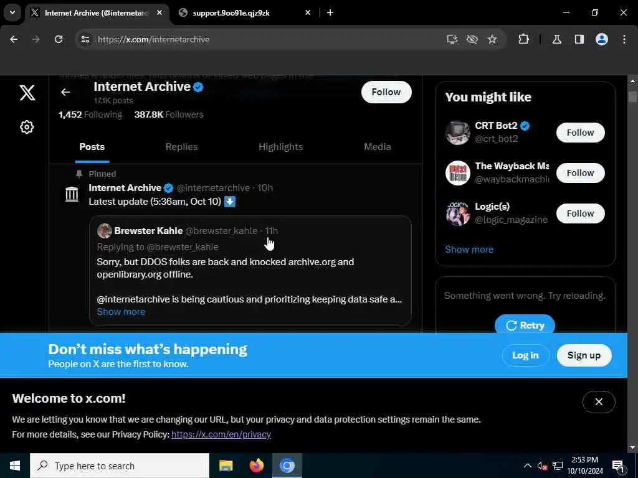This screenshot has height=478, width=638.
Task: Expand the tab search dropdown arrow
Action: pos(12,12)
